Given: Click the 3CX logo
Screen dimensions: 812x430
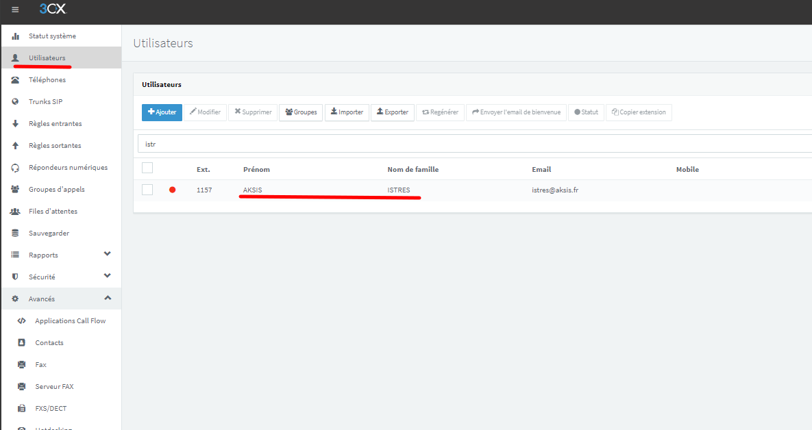Looking at the screenshot, I should (53, 9).
